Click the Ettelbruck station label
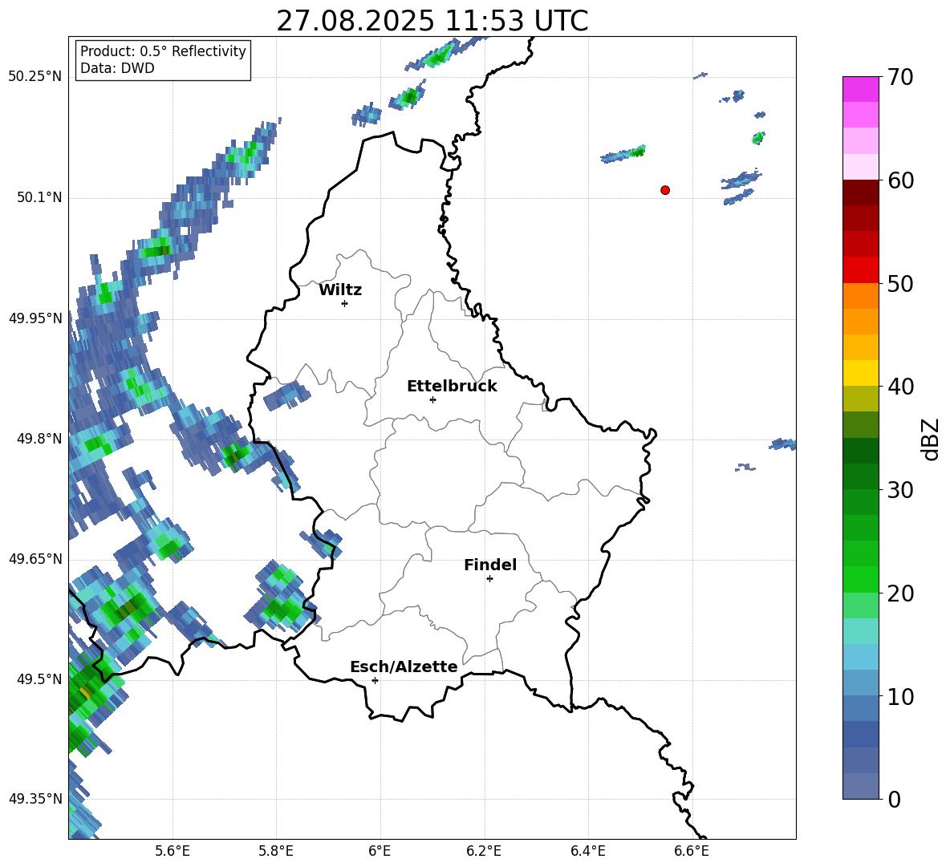950x867 pixels. pyautogui.click(x=452, y=387)
